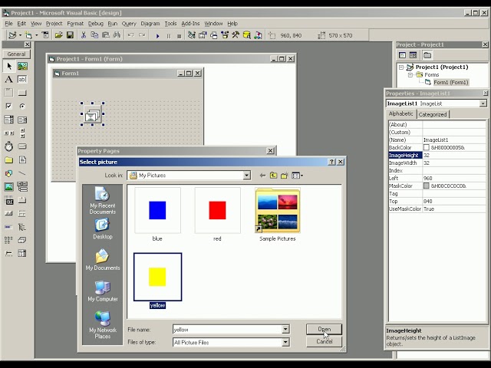Screen dimensions: 491x368
Task: Click the help question mark in Select picture
Action: tap(331, 162)
